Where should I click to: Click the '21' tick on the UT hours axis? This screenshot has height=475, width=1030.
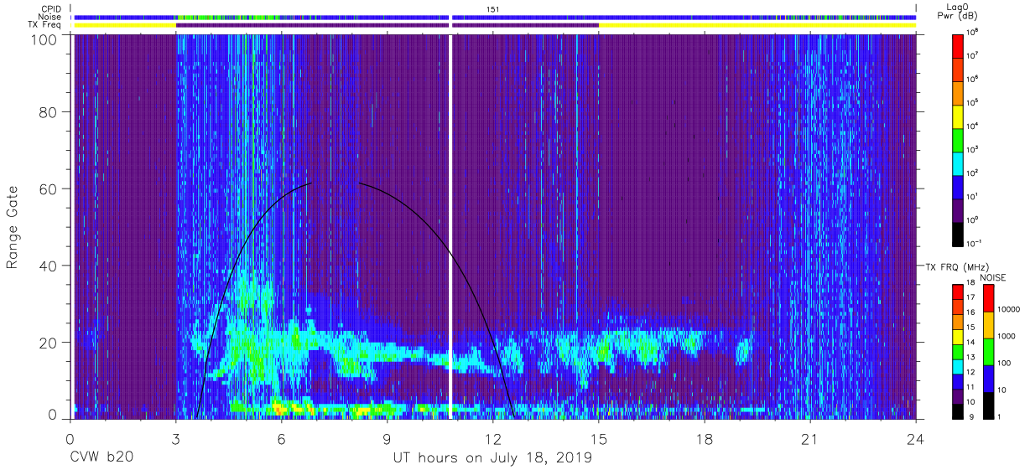(x=810, y=439)
